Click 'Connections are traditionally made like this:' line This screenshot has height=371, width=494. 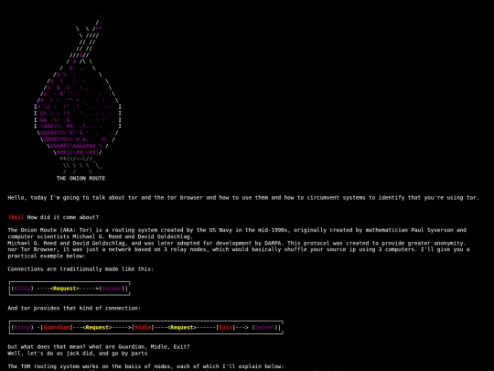click(x=81, y=269)
